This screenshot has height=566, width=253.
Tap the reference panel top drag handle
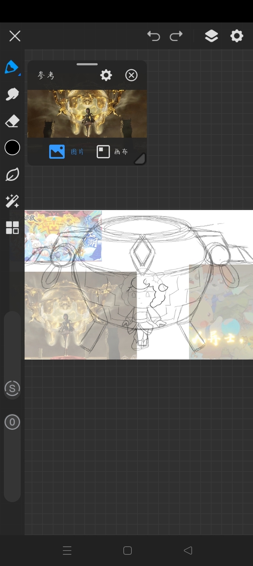coord(87,64)
